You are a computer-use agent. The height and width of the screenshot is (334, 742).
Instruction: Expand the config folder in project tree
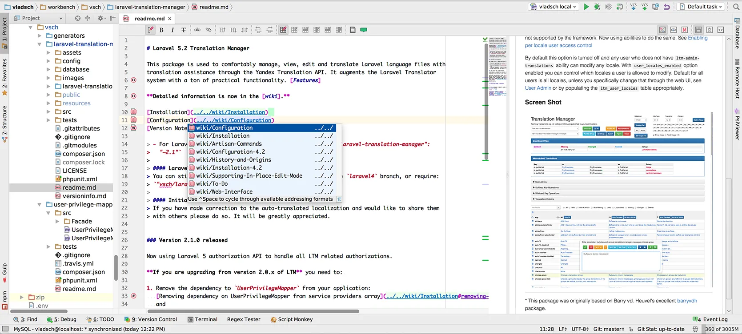pyautogui.click(x=48, y=61)
